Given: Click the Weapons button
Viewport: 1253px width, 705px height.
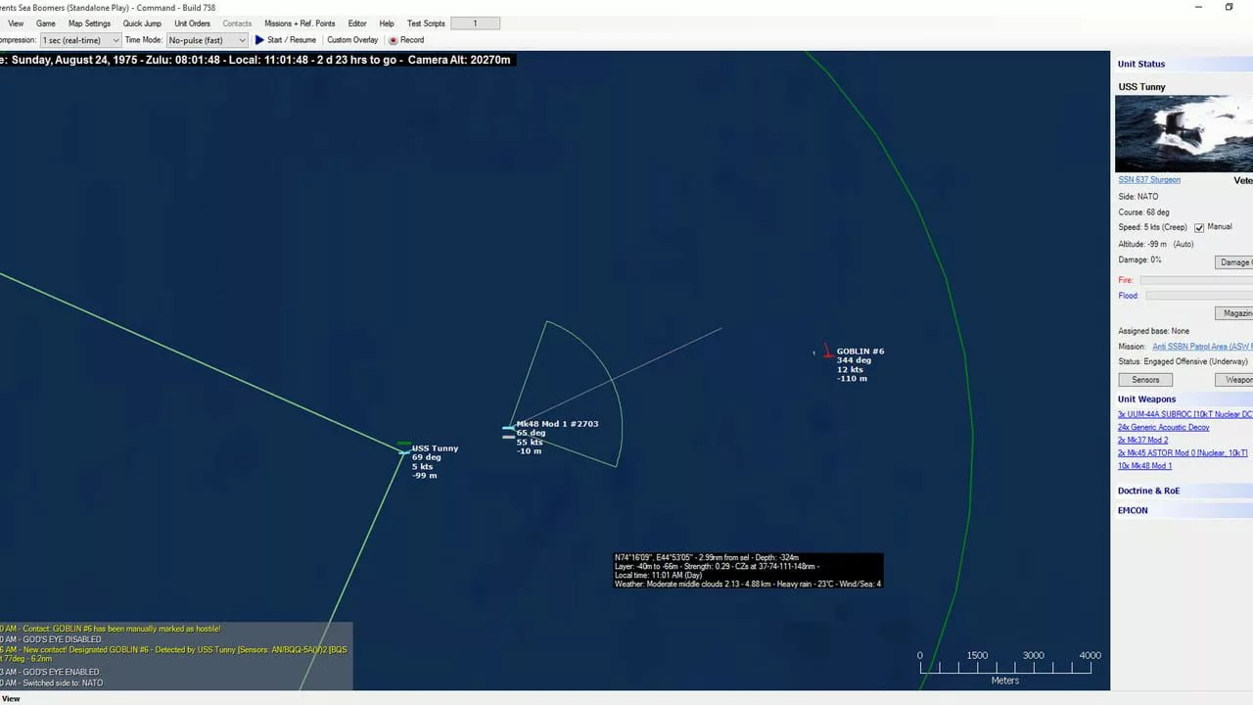Looking at the screenshot, I should click(x=1233, y=380).
